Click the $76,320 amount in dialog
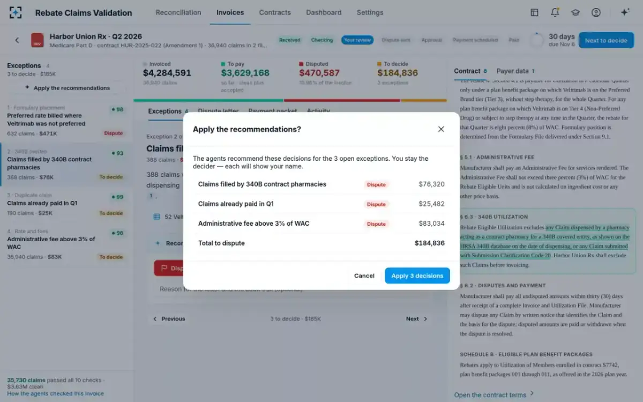 (x=431, y=184)
